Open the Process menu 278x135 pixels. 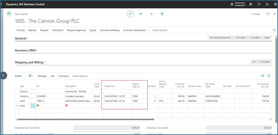click(x=21, y=30)
